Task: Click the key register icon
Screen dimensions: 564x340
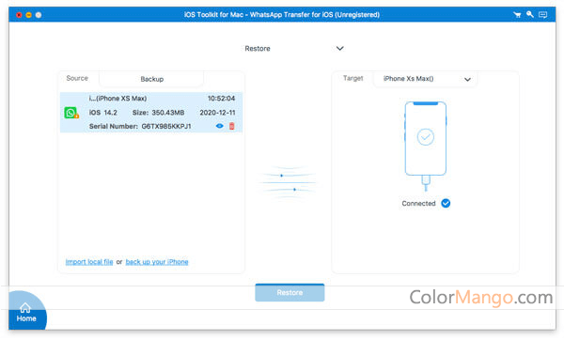Action: coord(530,14)
